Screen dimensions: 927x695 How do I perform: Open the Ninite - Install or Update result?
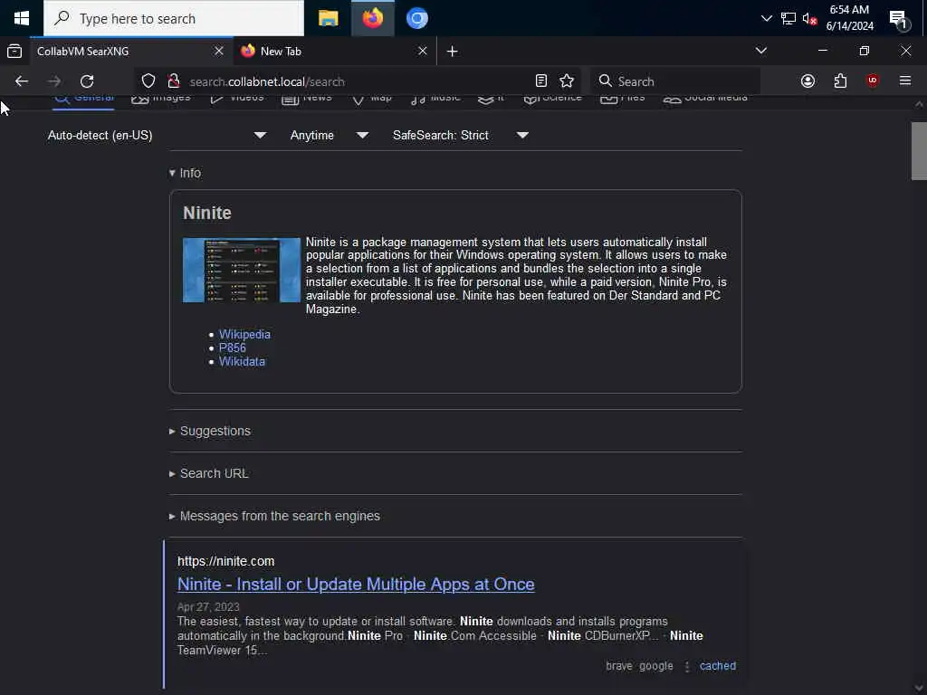pyautogui.click(x=356, y=585)
